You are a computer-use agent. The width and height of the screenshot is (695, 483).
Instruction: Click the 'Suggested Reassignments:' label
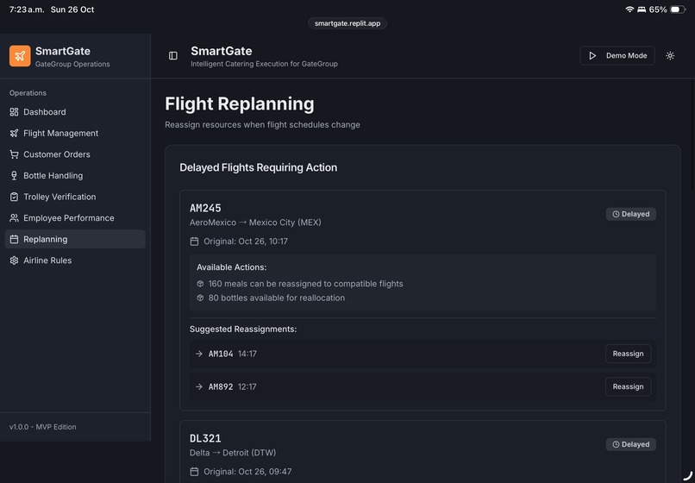(243, 329)
